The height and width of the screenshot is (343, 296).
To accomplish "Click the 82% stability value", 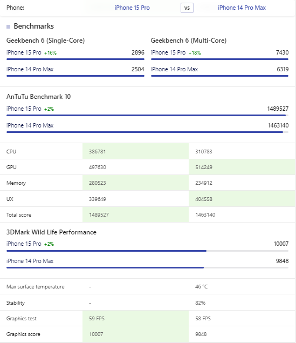I will 200,302.
